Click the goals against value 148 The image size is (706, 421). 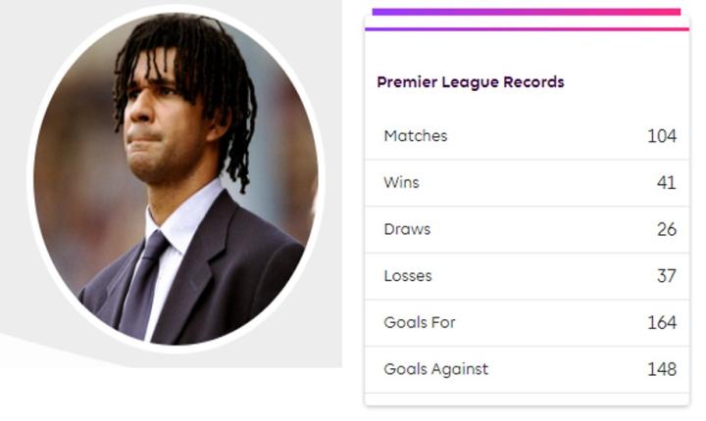[x=662, y=369]
